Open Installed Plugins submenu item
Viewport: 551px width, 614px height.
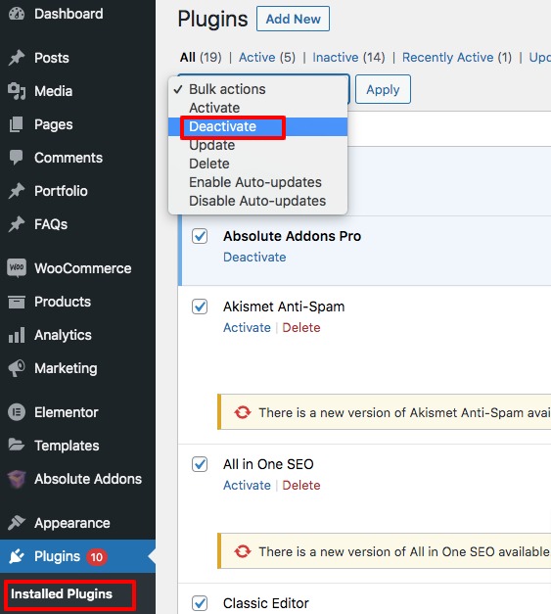62,594
